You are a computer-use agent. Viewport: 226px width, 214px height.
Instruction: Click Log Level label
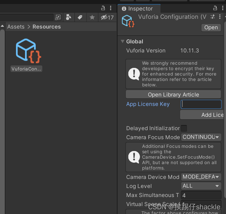click(x=139, y=186)
